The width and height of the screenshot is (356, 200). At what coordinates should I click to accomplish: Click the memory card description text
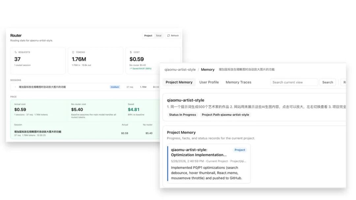[206, 173]
